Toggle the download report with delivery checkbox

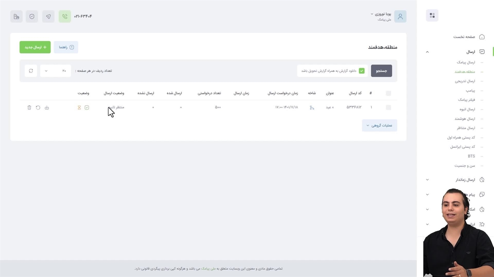coord(362,71)
